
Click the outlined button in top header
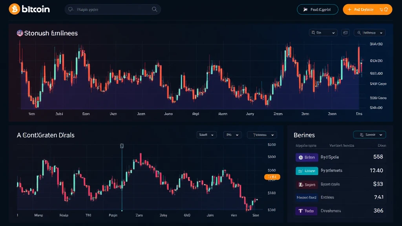point(317,9)
